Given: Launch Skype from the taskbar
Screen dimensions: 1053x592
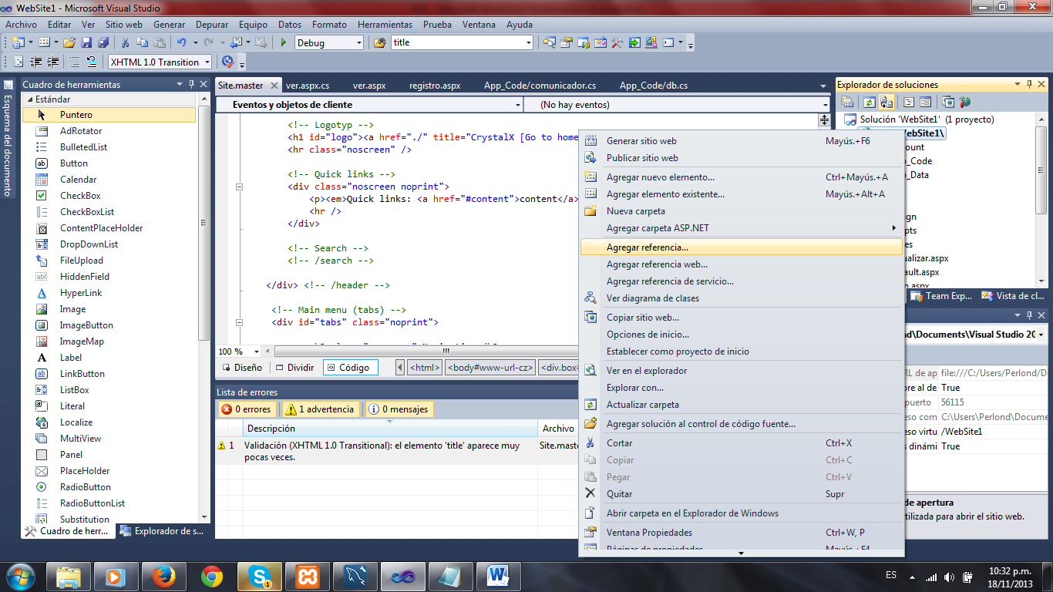Looking at the screenshot, I should 259,576.
